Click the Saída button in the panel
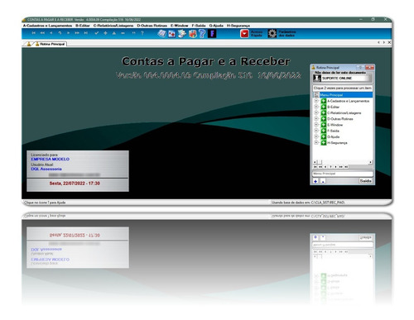 pos(366,181)
